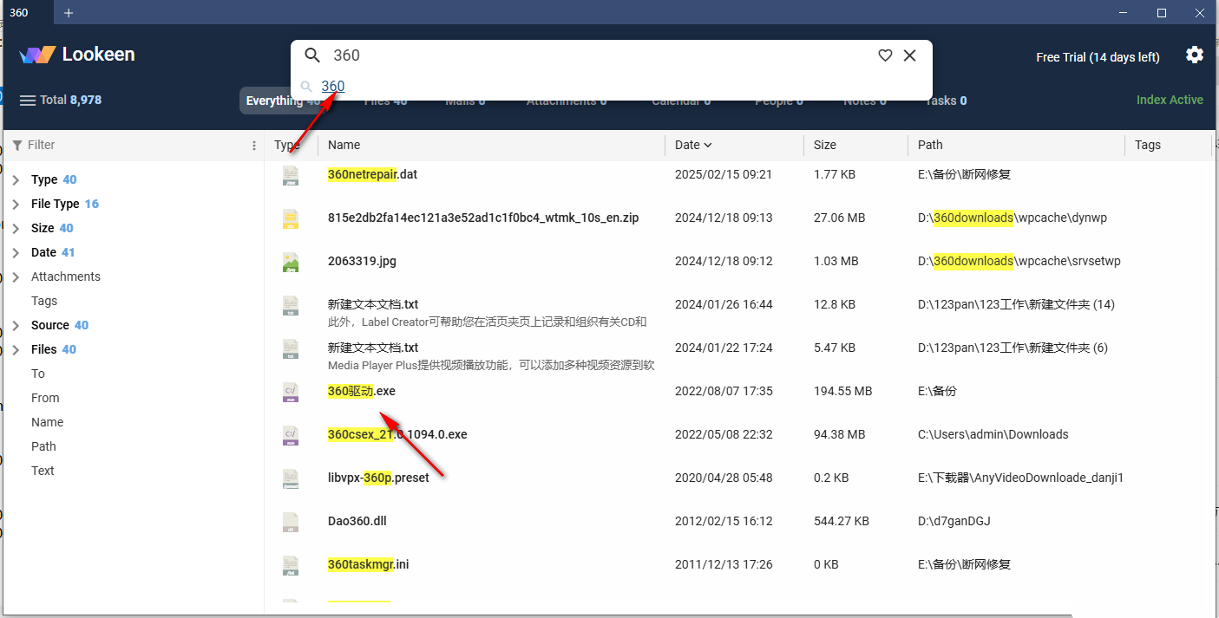The height and width of the screenshot is (618, 1219).
Task: Click the heart favorite search icon
Action: pyautogui.click(x=885, y=55)
